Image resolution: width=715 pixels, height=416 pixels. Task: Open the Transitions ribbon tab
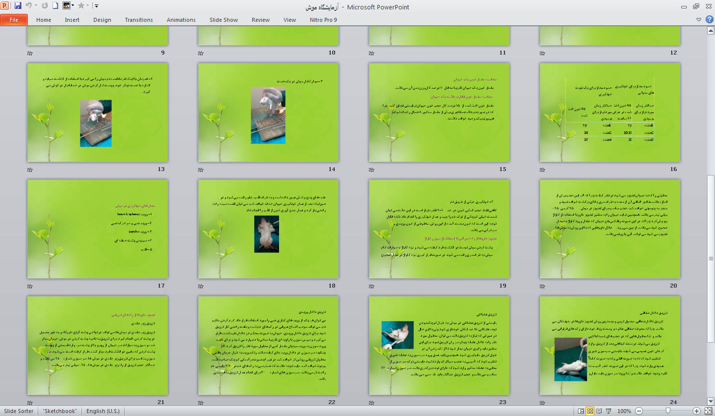[x=139, y=19]
